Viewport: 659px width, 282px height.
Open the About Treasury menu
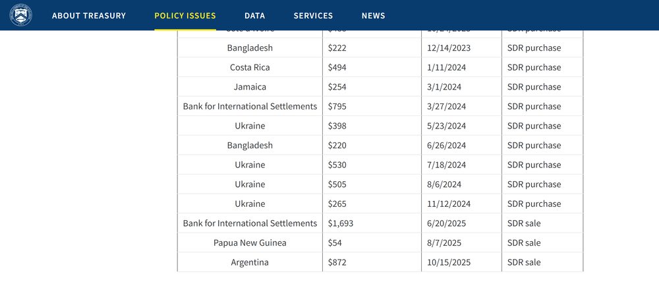coord(89,16)
